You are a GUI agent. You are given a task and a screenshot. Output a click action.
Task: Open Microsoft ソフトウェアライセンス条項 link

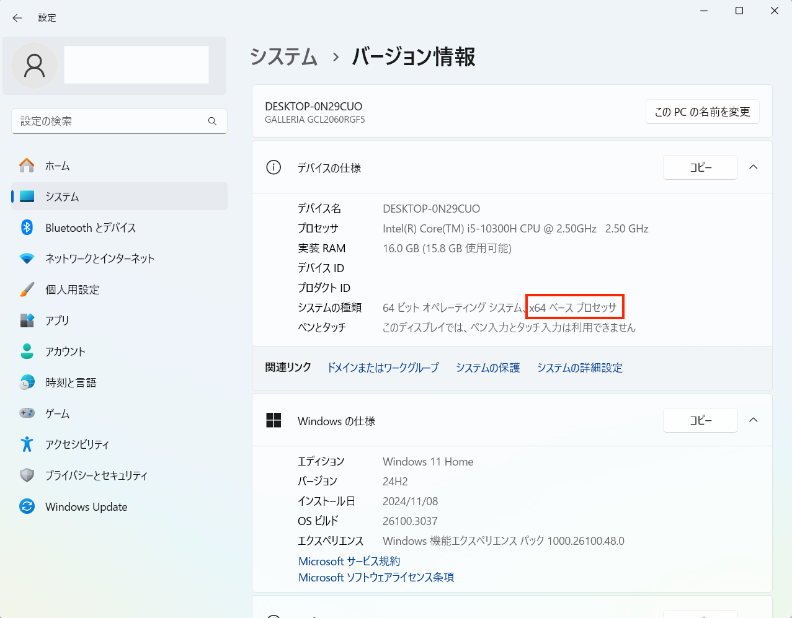[x=376, y=577]
